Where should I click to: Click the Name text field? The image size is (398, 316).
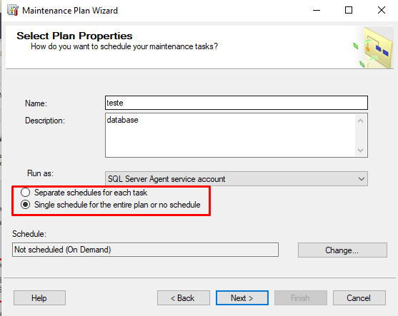tap(237, 103)
